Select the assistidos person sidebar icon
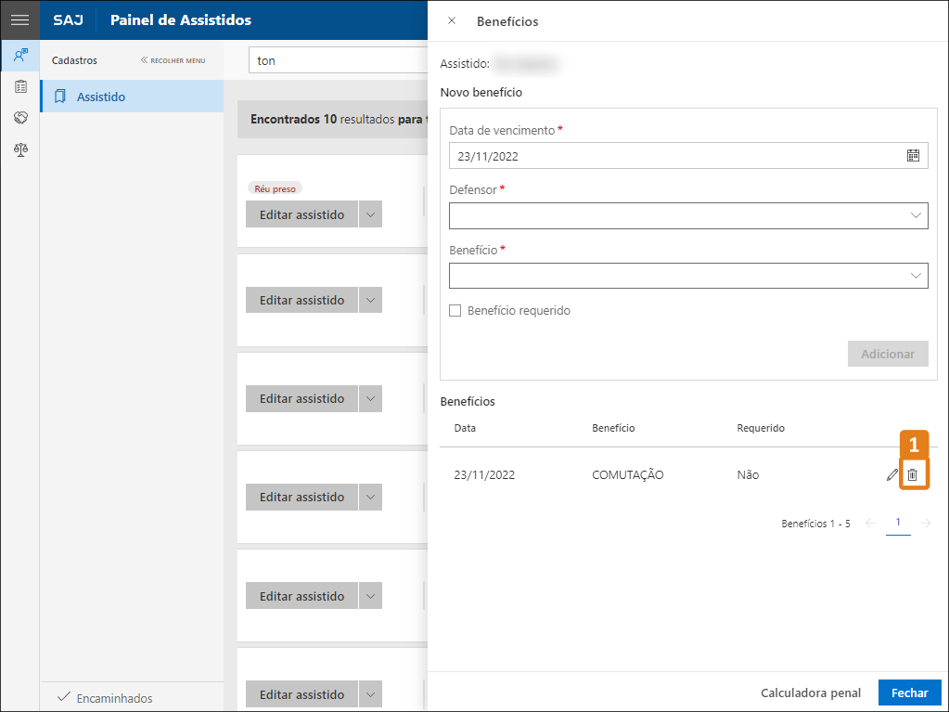949x712 pixels. (20, 56)
